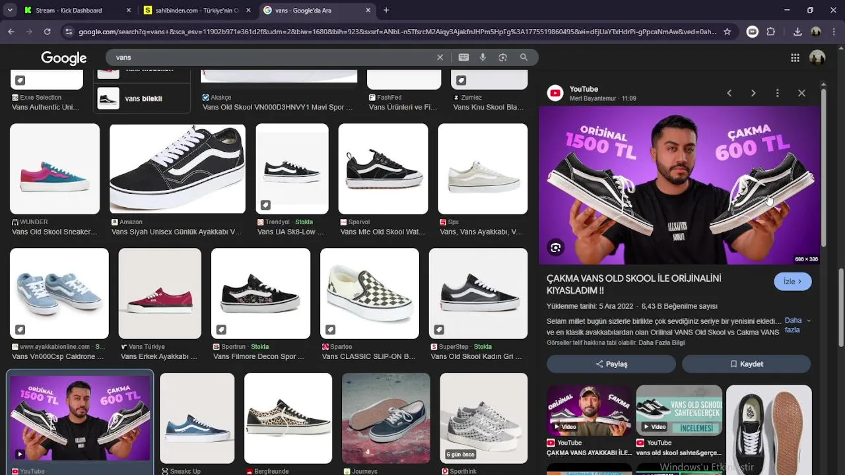Open the Vans Türkiye red shoe image
The width and height of the screenshot is (845, 475).
[x=160, y=294]
